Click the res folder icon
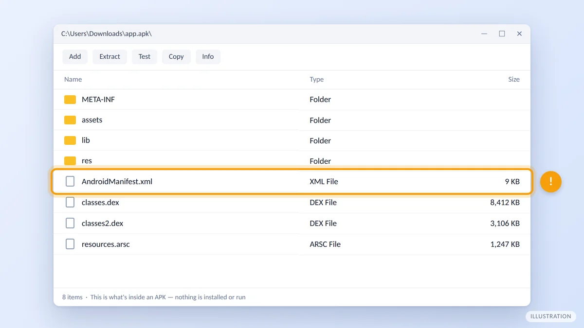 70,161
